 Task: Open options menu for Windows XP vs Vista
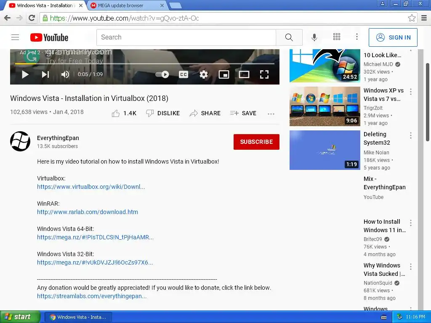pyautogui.click(x=411, y=92)
